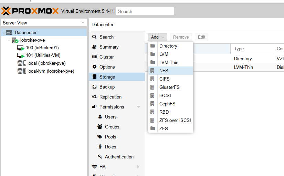
Task: Click the Remove button
Action: (x=181, y=37)
